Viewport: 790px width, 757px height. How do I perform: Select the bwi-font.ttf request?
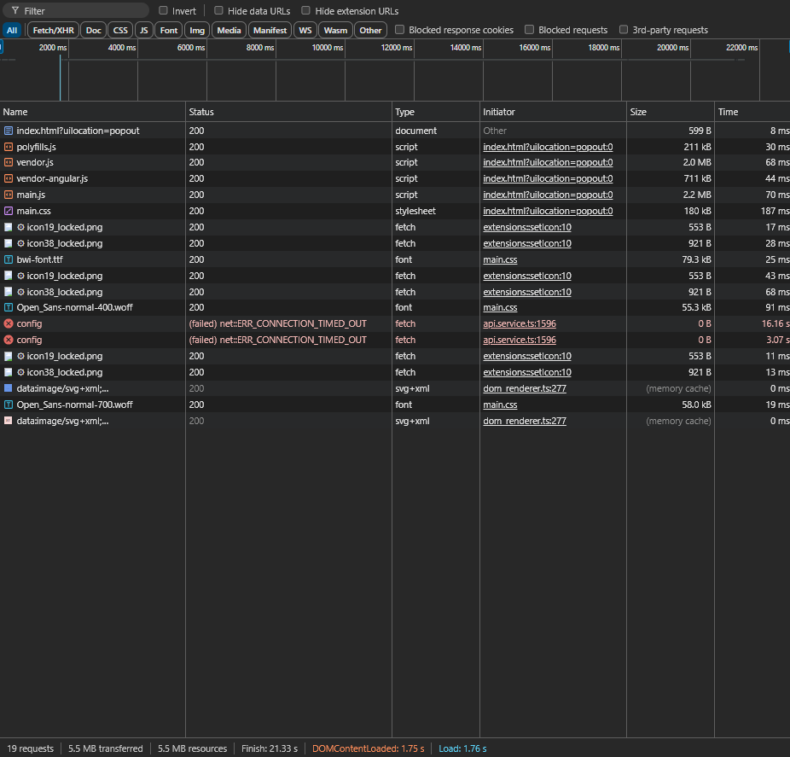(395, 259)
